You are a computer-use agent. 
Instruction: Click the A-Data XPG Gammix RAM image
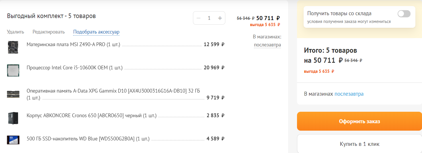tap(13, 94)
